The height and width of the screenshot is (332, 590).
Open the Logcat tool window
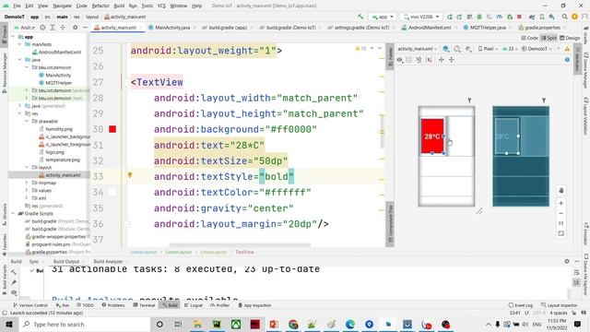tap(194, 305)
